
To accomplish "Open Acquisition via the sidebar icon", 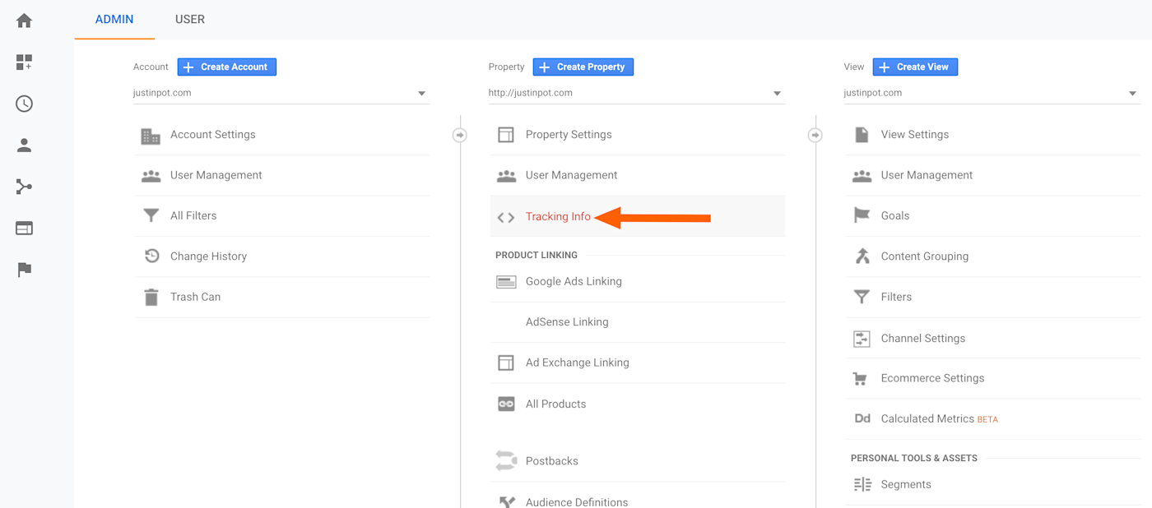I will pos(23,187).
